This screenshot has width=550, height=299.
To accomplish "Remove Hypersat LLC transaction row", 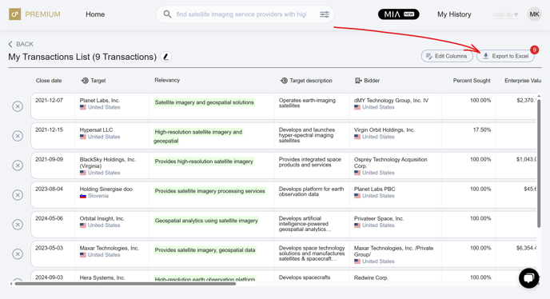I will [18, 136].
